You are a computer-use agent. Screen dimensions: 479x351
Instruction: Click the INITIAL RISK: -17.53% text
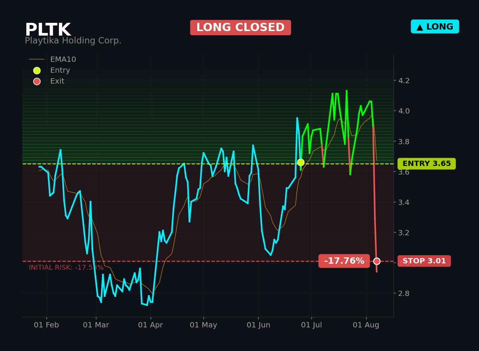pos(66,268)
